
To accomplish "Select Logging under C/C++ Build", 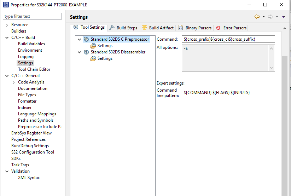I will click(26, 57).
